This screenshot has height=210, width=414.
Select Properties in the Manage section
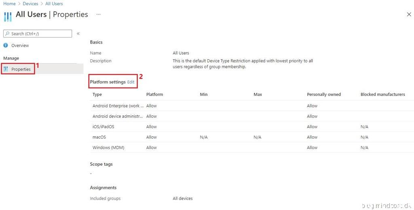tap(21, 69)
